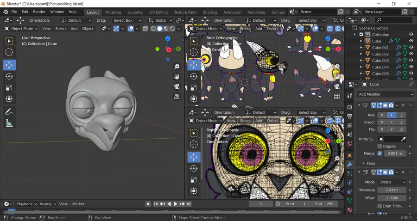Hide Cube.001 in the outliner
This screenshot has width=417, height=221.
(411, 48)
